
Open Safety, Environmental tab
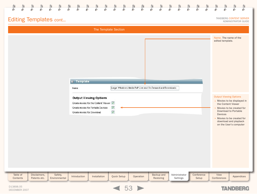coord(58,176)
